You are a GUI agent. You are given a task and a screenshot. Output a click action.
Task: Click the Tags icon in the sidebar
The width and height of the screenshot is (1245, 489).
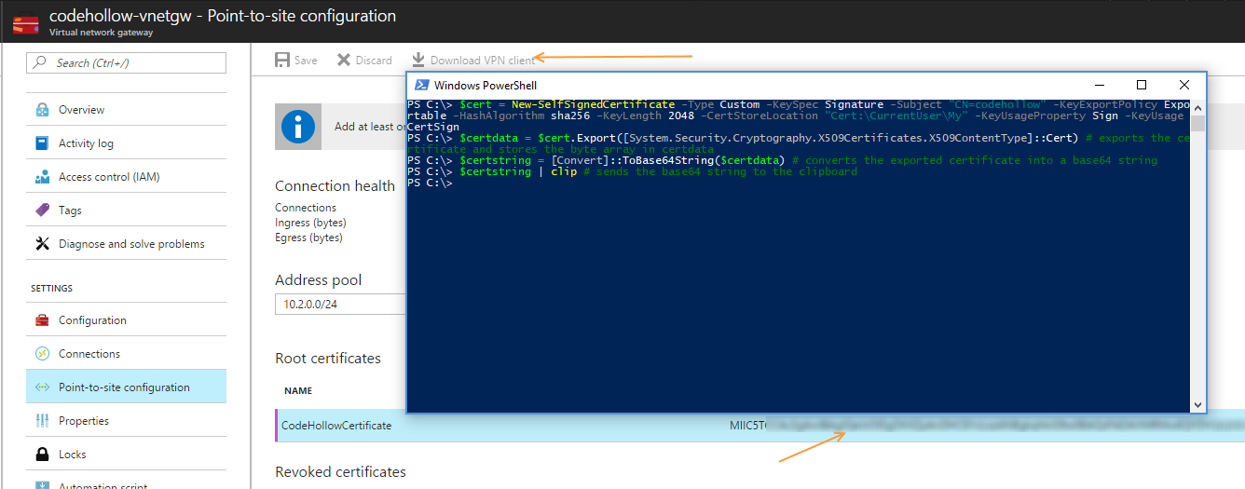42,211
